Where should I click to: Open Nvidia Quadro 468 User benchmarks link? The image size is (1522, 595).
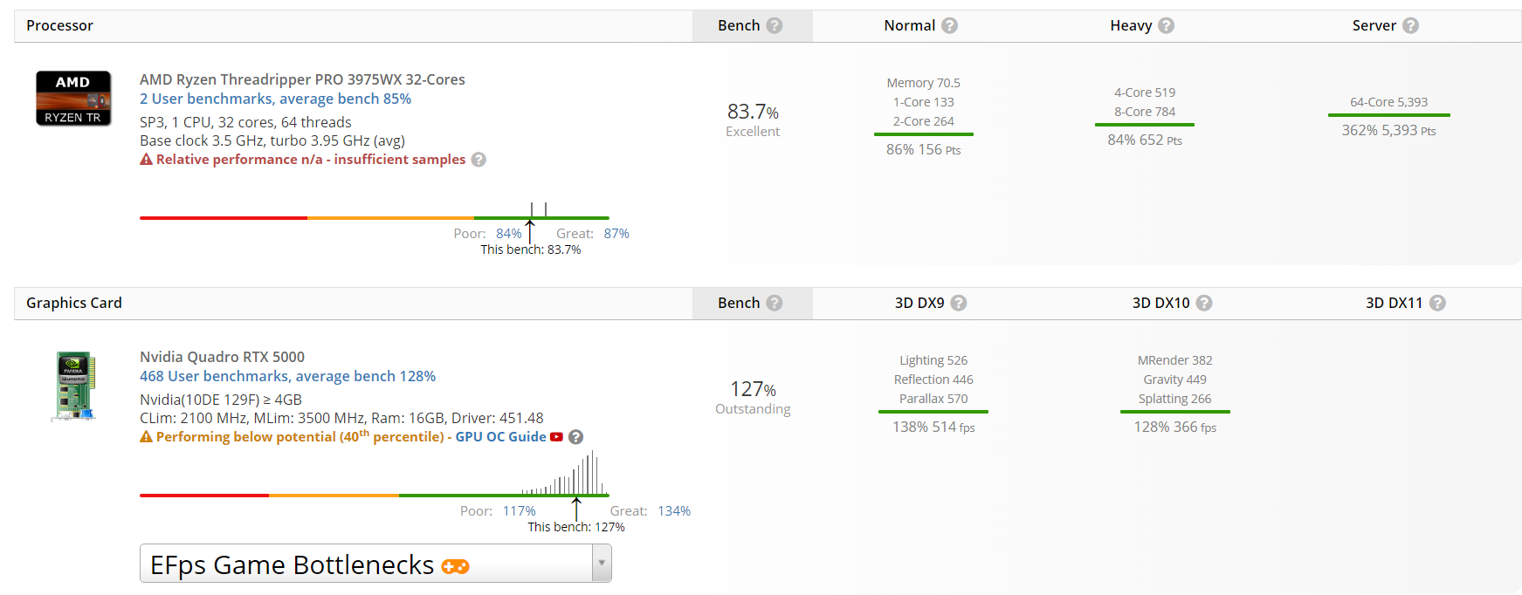(287, 377)
